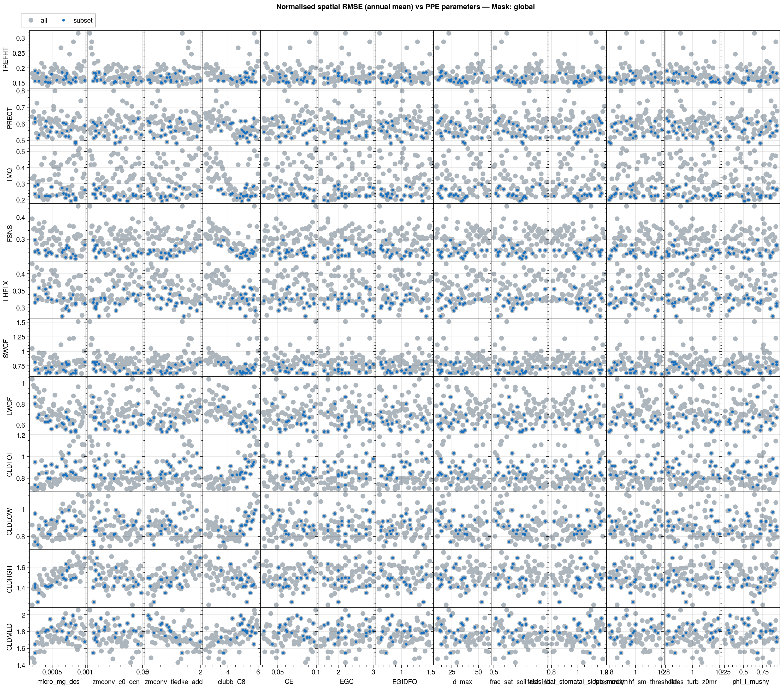Select the EGIDFQ column label

[x=405, y=681]
